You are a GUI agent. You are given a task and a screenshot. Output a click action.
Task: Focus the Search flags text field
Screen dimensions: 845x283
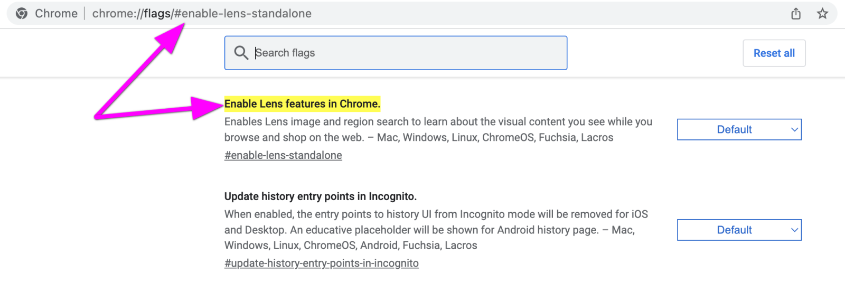pyautogui.click(x=407, y=53)
